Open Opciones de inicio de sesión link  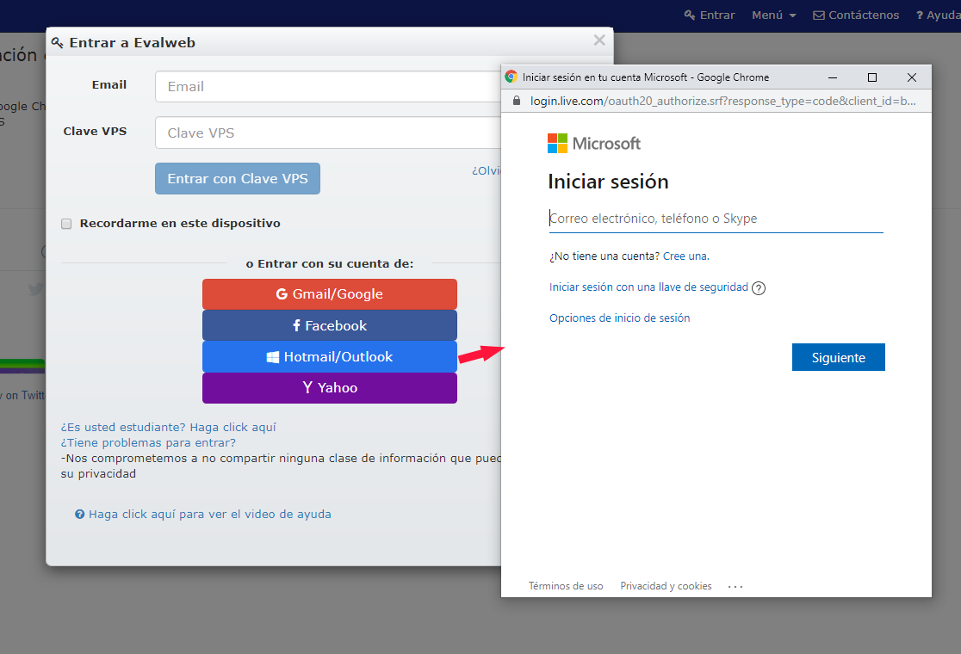(620, 318)
